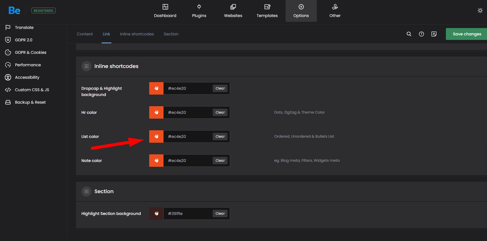The image size is (487, 241).
Task: Click the cookie icon in sidebar
Action: (x=8, y=52)
